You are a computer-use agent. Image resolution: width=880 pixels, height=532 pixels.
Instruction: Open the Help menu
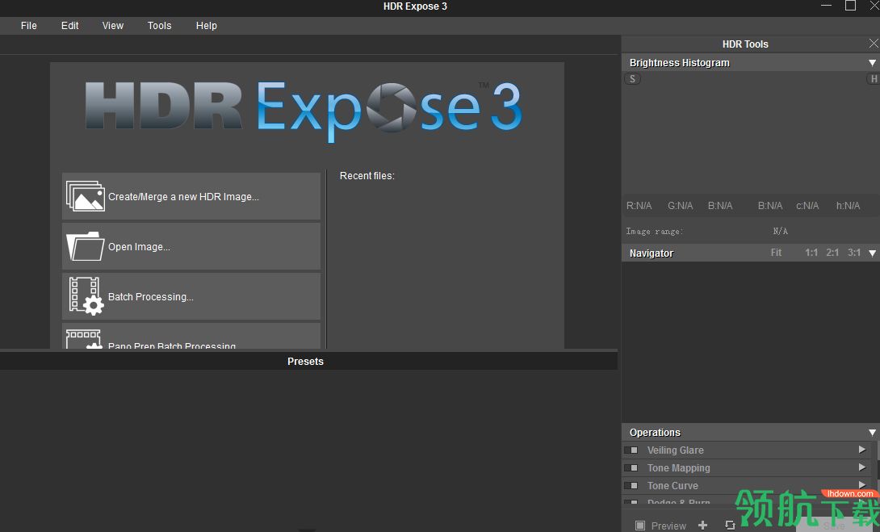(x=207, y=26)
